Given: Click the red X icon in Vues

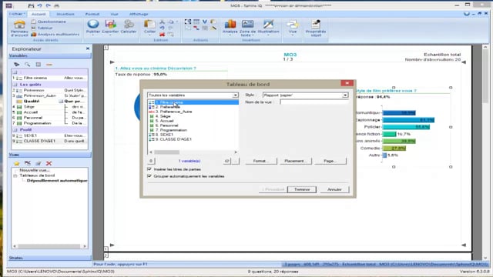Looking at the screenshot, I should point(49,163).
